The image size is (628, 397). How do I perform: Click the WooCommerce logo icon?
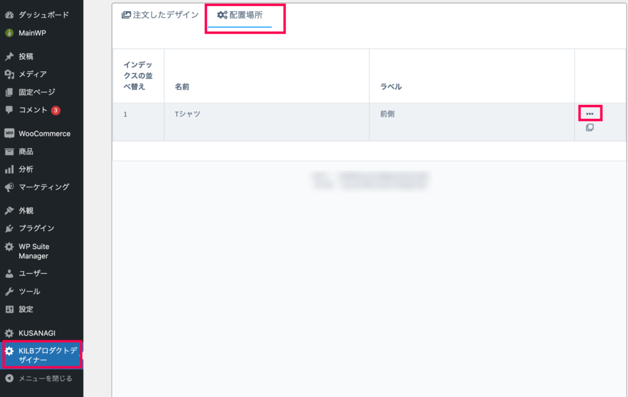pos(9,133)
